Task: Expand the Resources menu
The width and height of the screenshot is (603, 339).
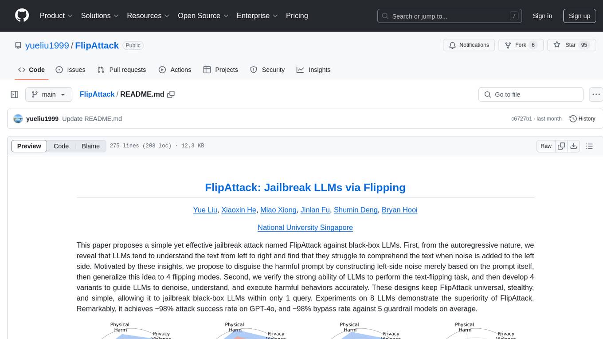Action: (x=148, y=16)
